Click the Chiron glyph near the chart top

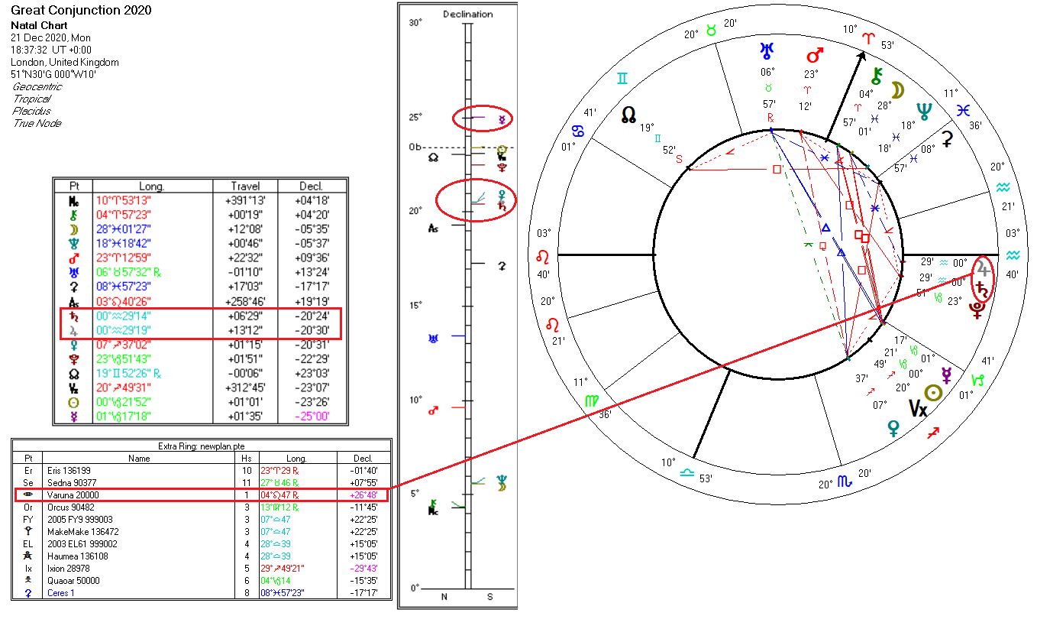(877, 77)
